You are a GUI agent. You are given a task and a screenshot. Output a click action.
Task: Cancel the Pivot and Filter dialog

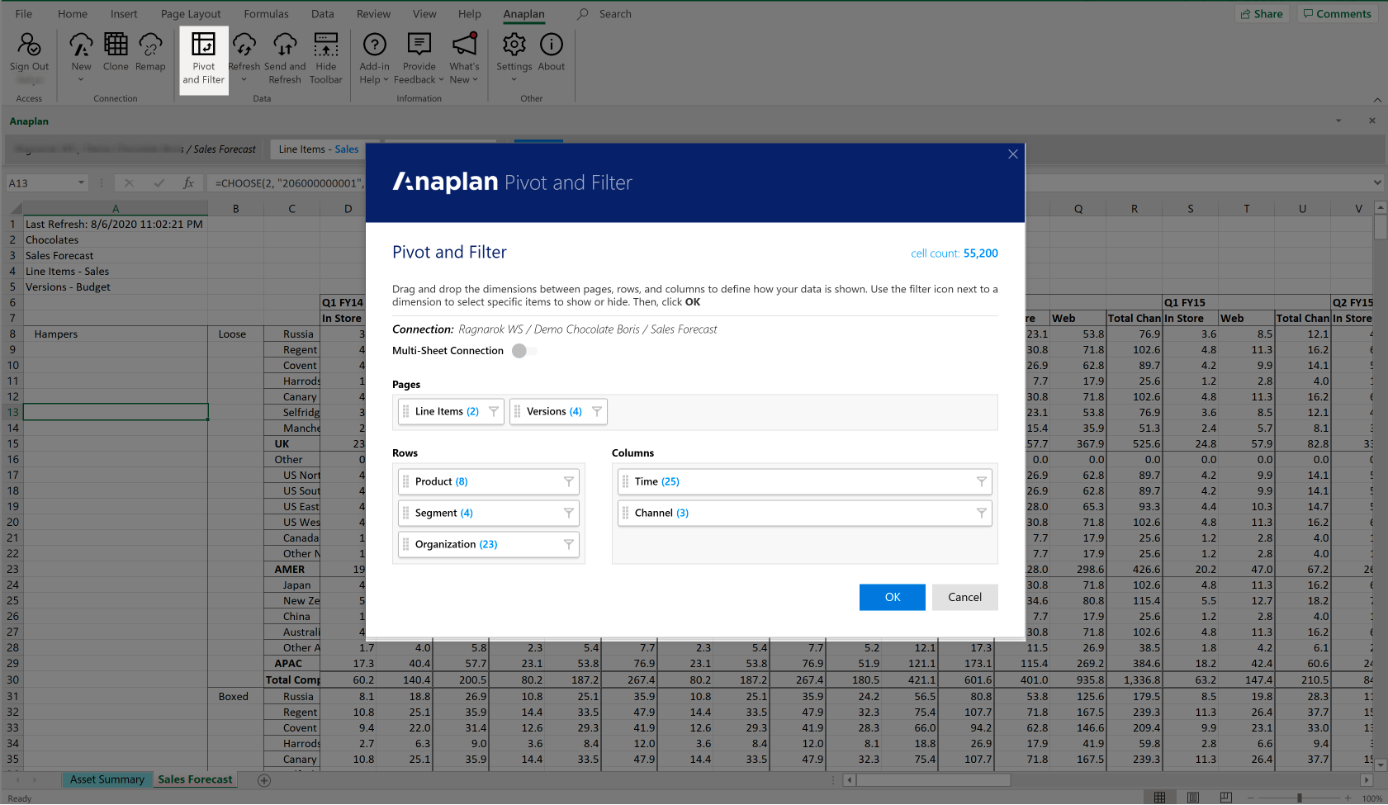coord(964,597)
